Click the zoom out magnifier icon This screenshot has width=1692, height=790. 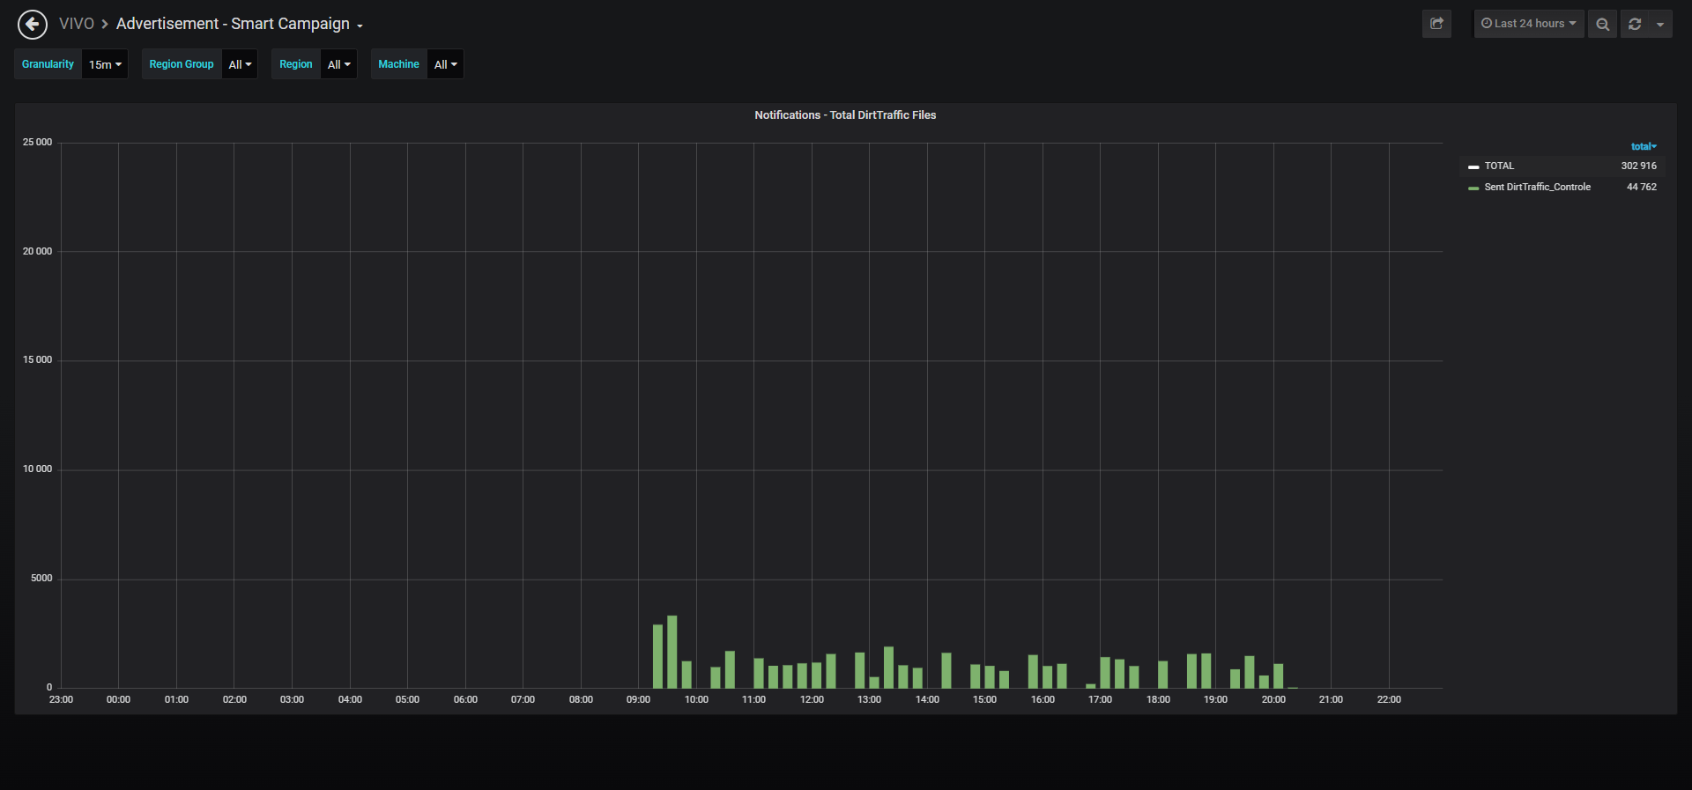(1602, 24)
